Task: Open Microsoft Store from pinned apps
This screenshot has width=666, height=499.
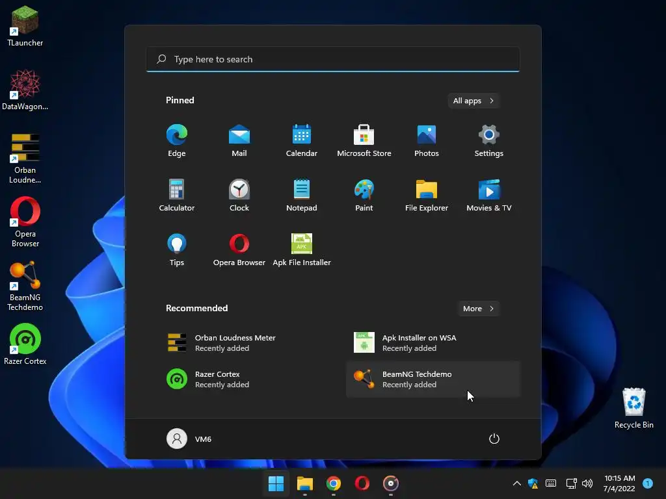Action: pyautogui.click(x=364, y=141)
